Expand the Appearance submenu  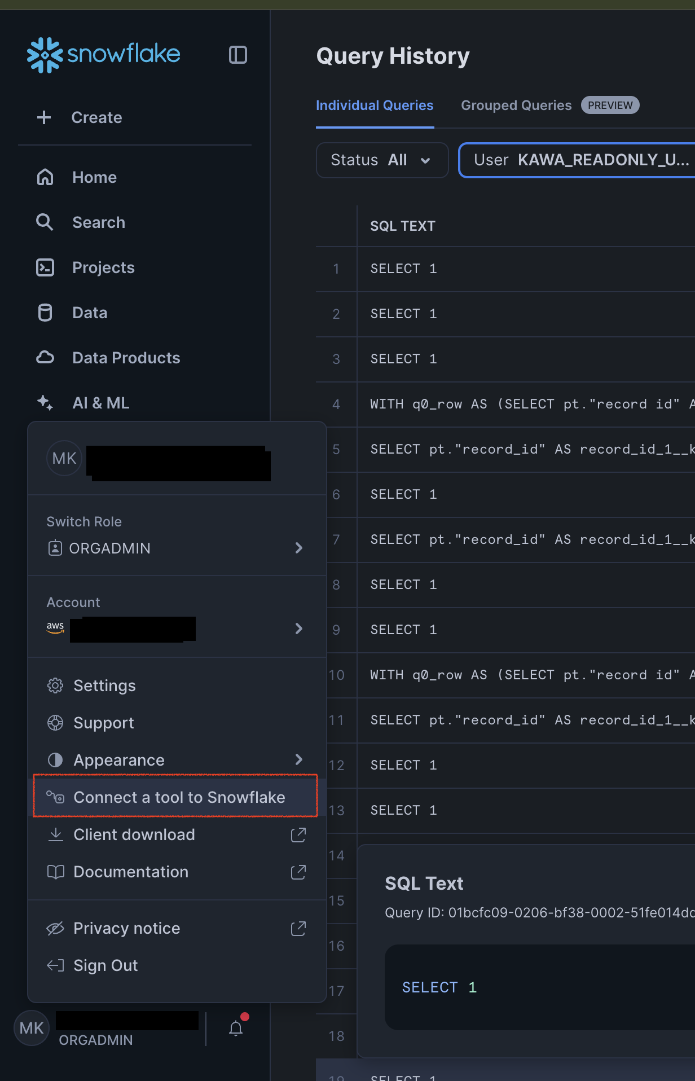[176, 760]
